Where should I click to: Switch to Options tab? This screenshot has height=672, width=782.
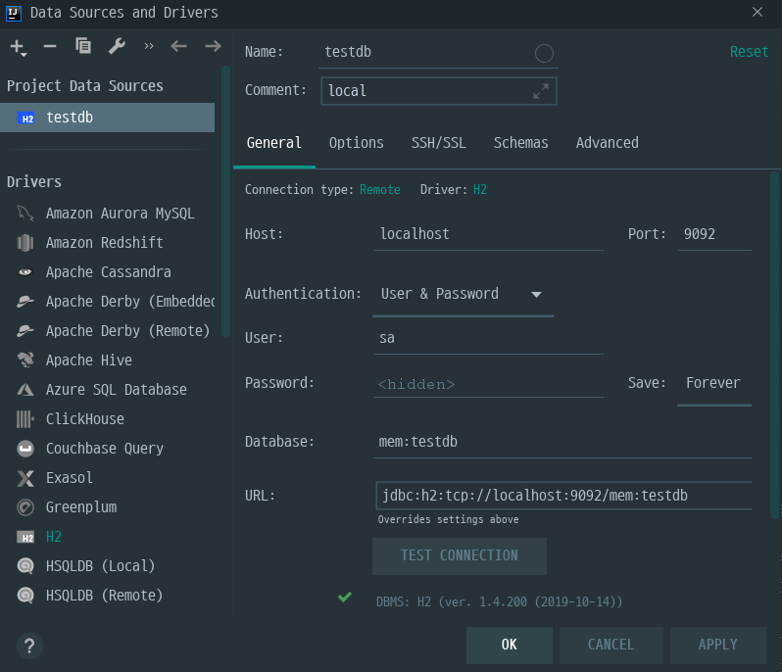(x=356, y=143)
